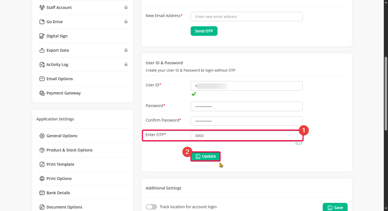Select Product & Stock Options box icon
This screenshot has height=211, width=388.
(42, 150)
